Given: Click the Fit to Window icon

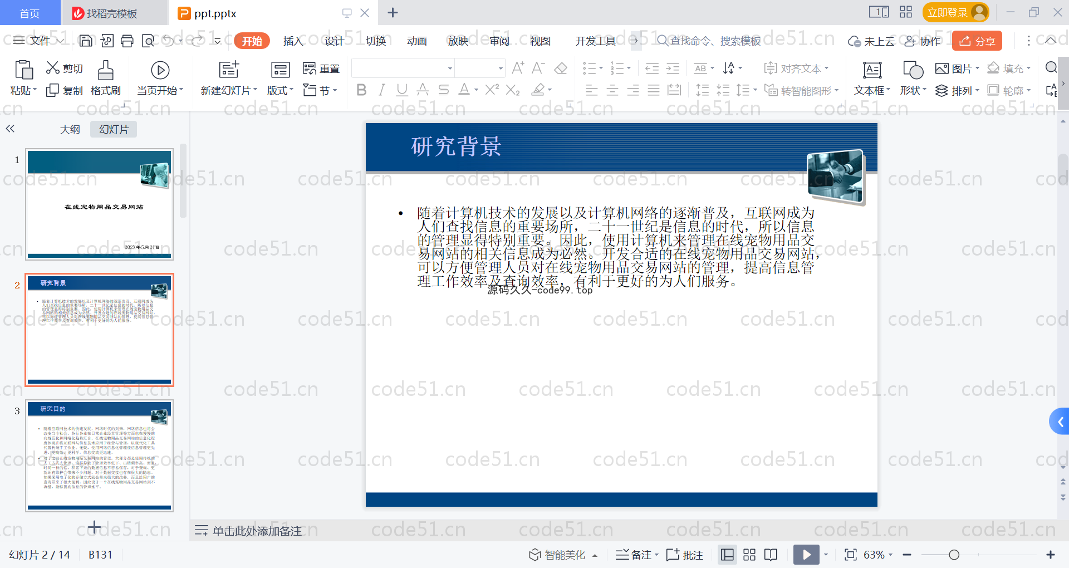Looking at the screenshot, I should tap(850, 555).
